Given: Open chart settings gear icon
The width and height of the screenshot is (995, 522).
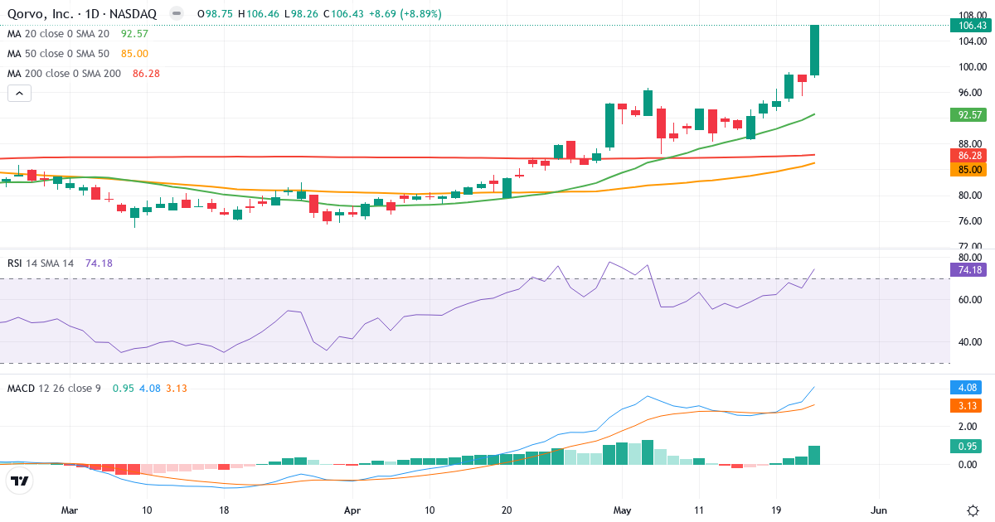Looking at the screenshot, I should pos(972,510).
